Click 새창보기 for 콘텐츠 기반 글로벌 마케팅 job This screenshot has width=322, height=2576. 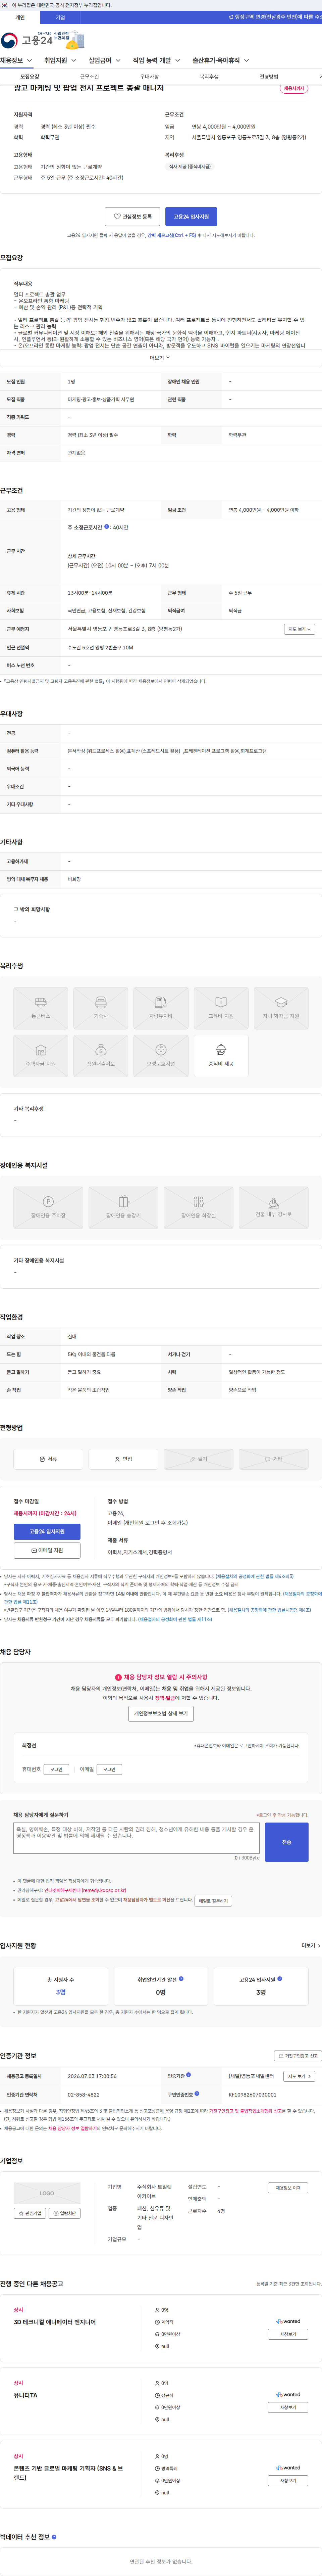288,2480
